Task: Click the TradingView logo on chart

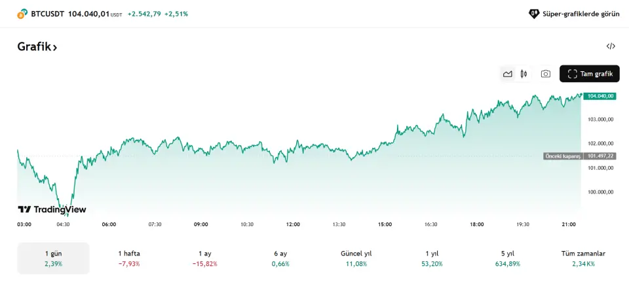Action: 52,210
